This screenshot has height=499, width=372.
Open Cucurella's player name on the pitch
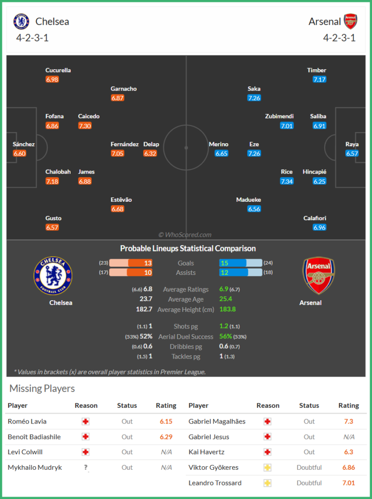tap(58, 70)
